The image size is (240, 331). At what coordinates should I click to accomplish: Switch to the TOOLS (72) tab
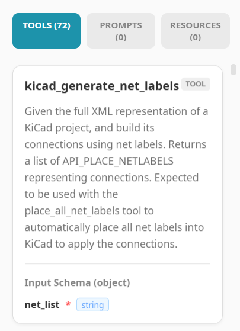coord(46,31)
